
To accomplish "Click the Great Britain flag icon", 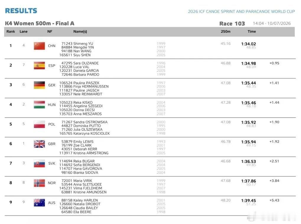I will 39,144.
